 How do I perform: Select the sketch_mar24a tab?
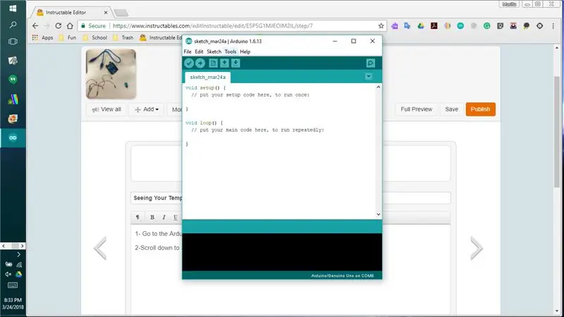point(207,77)
